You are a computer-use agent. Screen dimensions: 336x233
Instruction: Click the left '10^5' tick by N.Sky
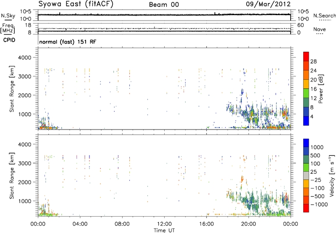pyautogui.click(x=26, y=12)
